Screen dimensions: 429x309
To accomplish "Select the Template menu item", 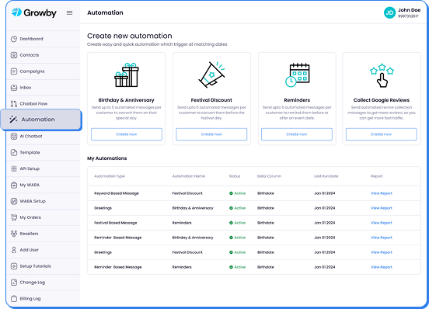I will tap(44, 152).
